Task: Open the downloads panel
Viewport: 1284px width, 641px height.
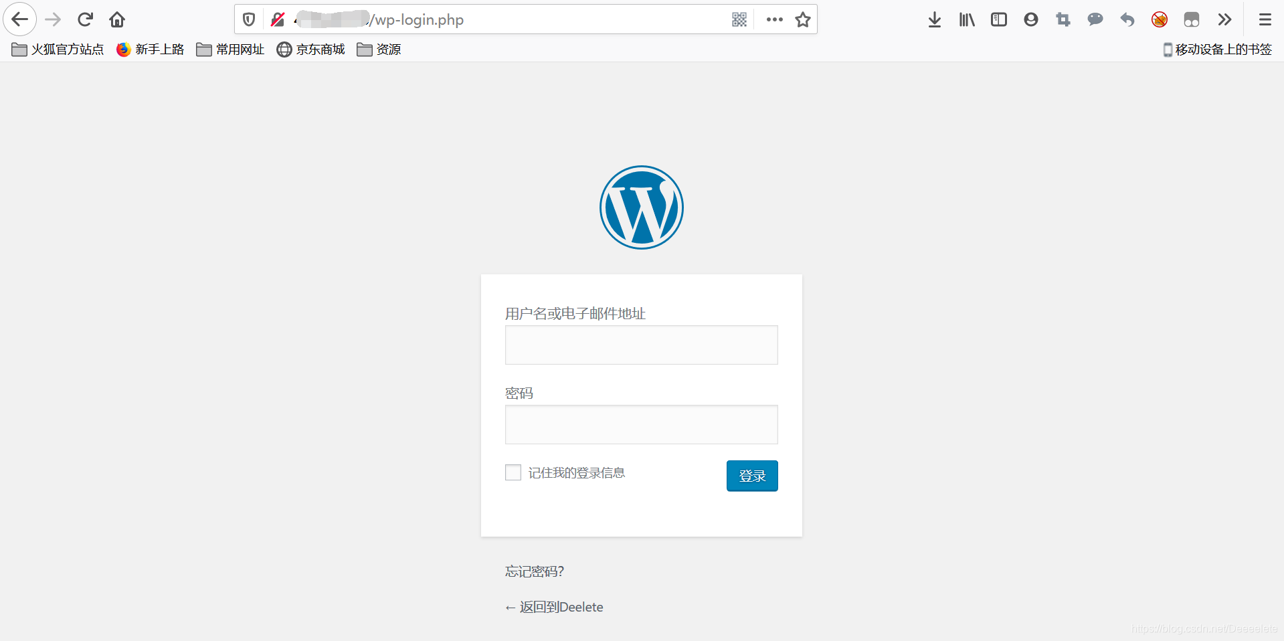Action: click(x=935, y=19)
